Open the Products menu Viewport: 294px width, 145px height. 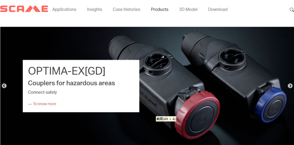pyautogui.click(x=160, y=9)
